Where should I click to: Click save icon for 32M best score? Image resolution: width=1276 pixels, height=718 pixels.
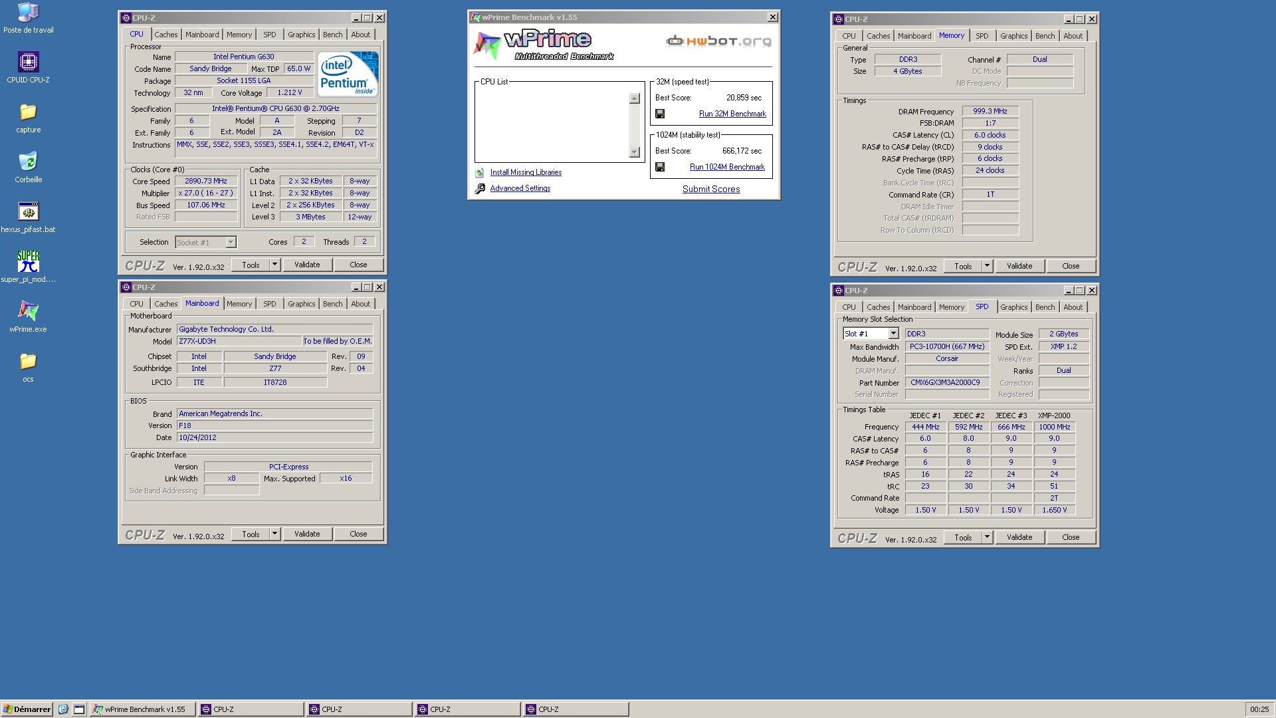(660, 114)
